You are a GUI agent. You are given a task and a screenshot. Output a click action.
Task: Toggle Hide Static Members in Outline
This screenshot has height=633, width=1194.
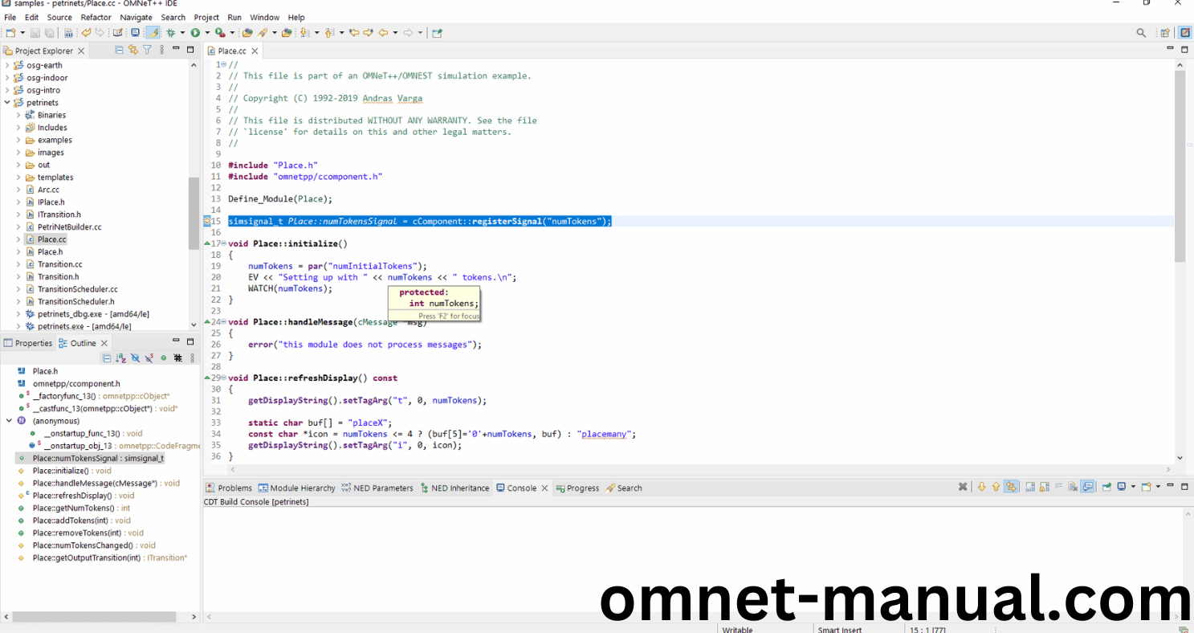click(x=149, y=358)
